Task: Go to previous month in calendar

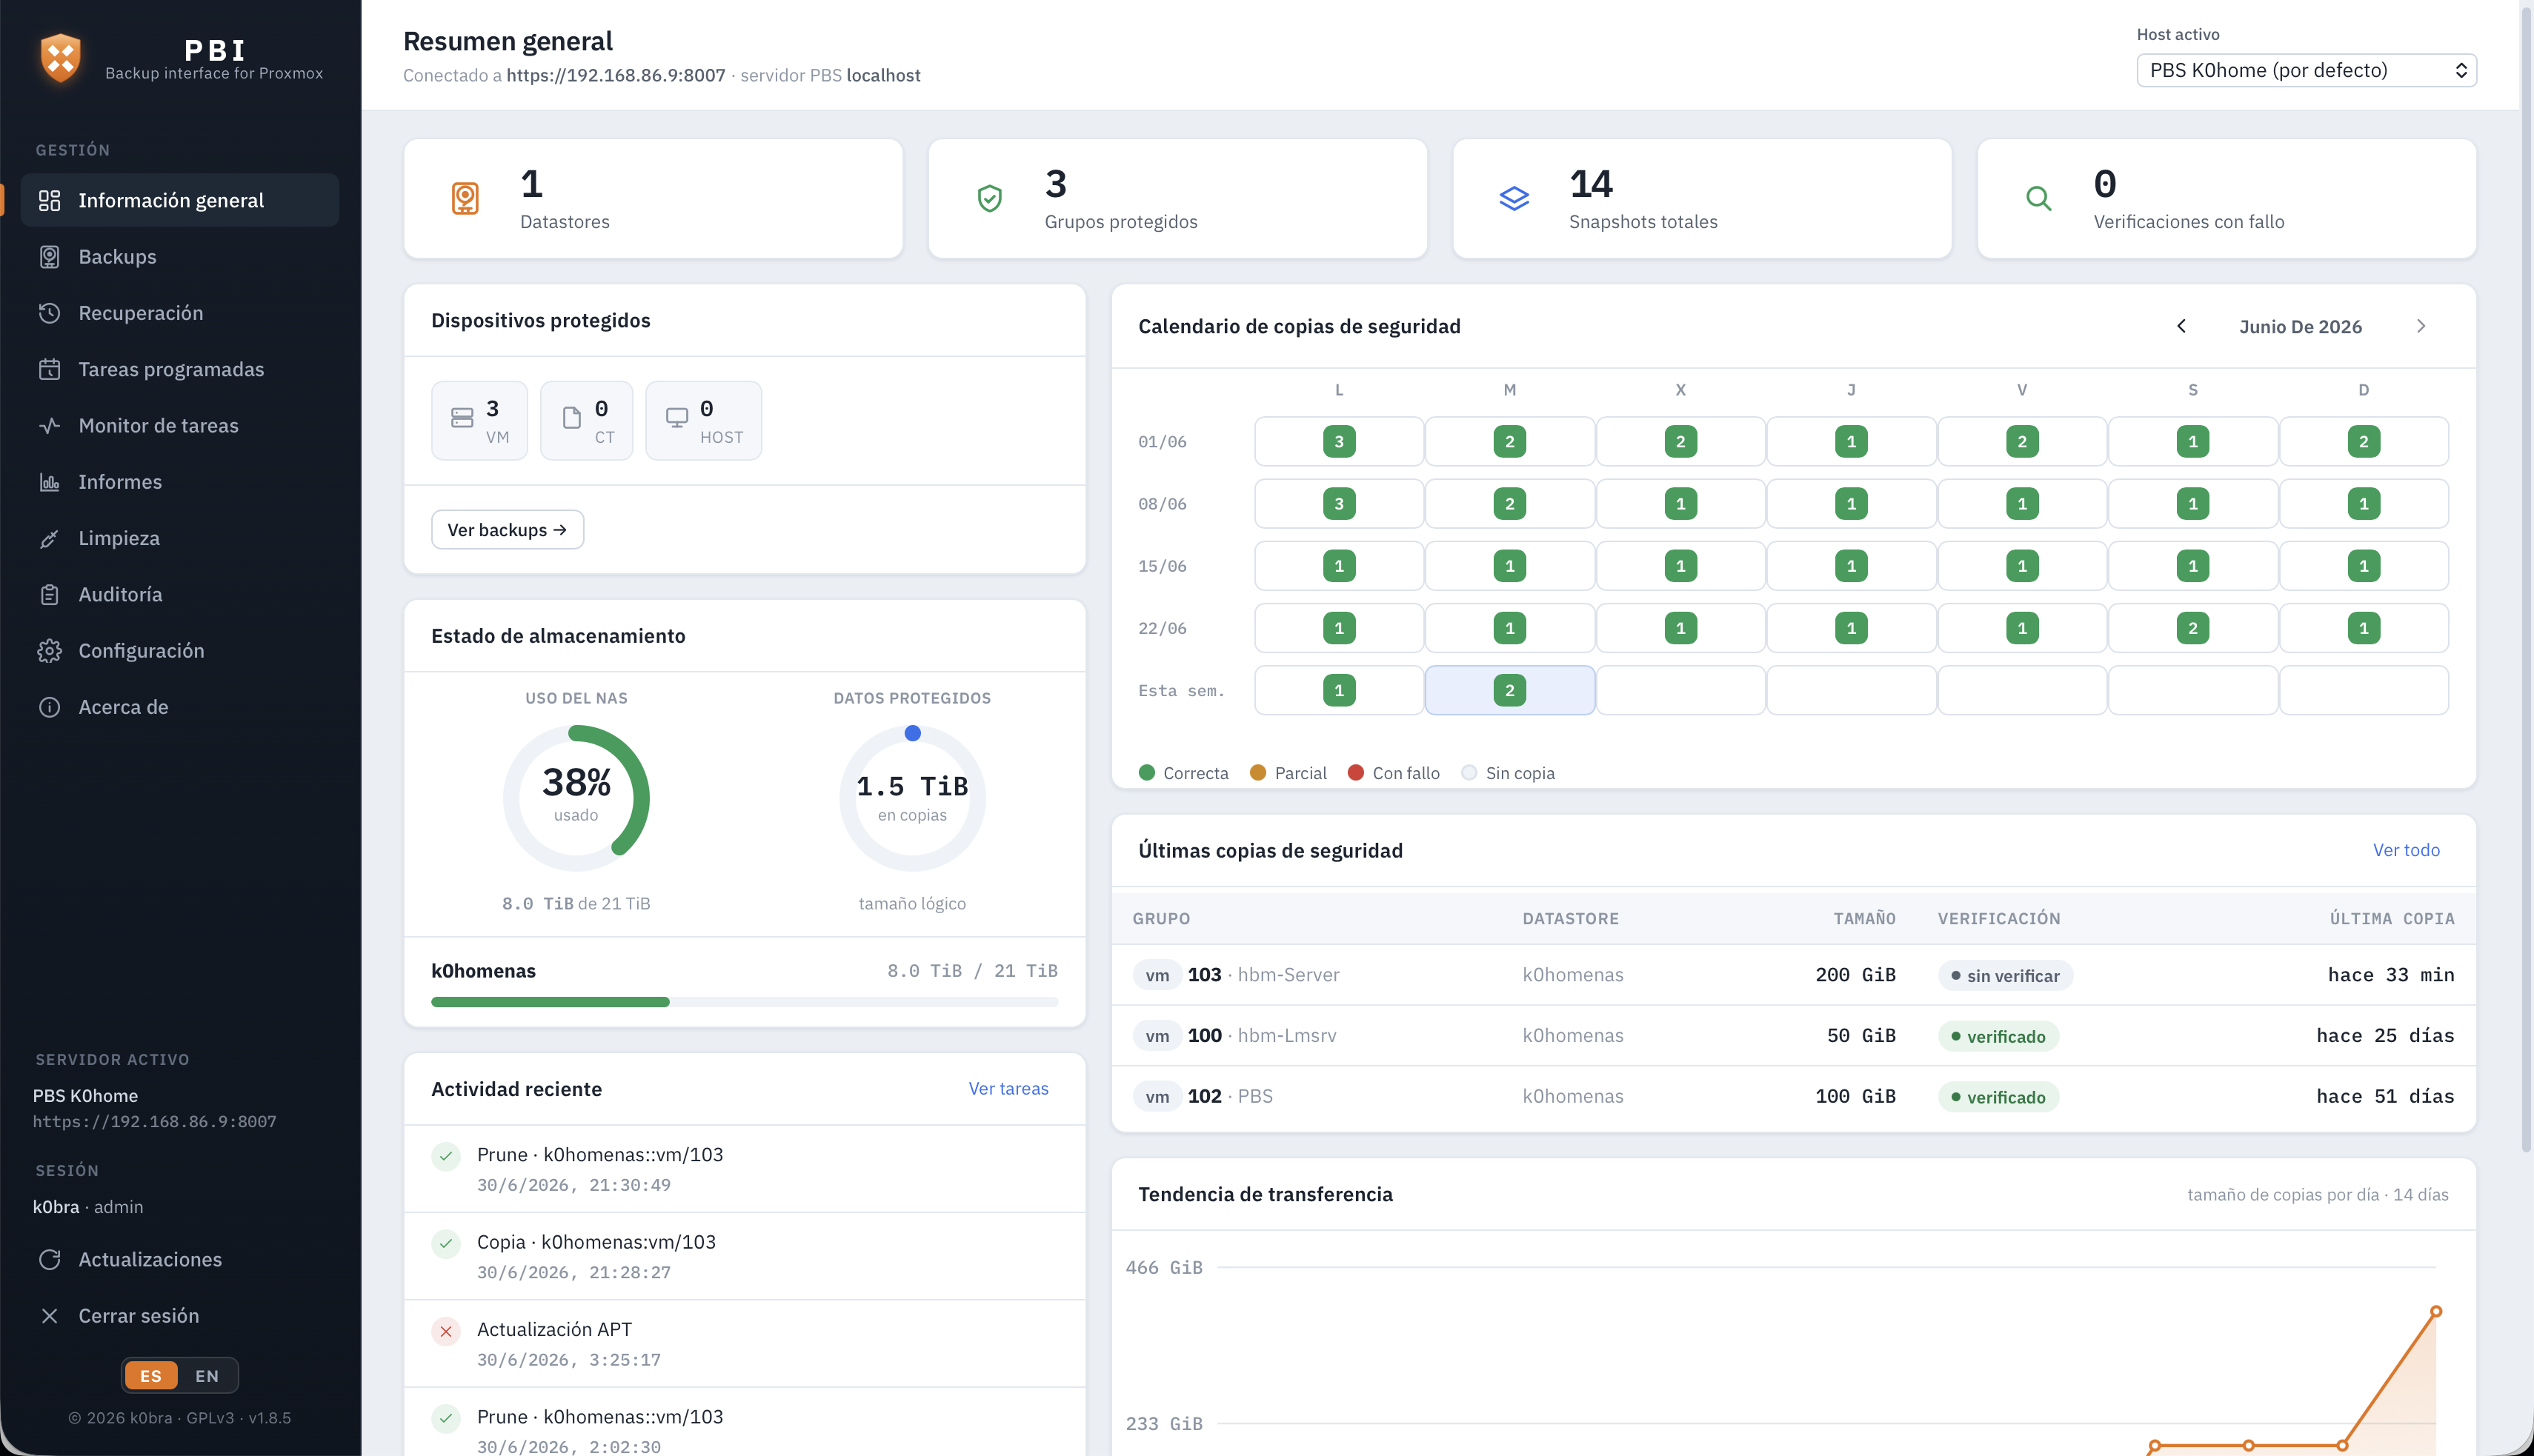Action: coord(2181,326)
